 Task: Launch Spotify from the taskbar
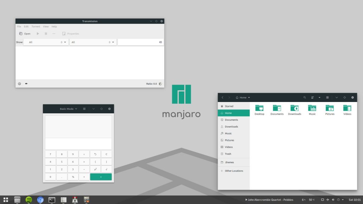point(29,200)
